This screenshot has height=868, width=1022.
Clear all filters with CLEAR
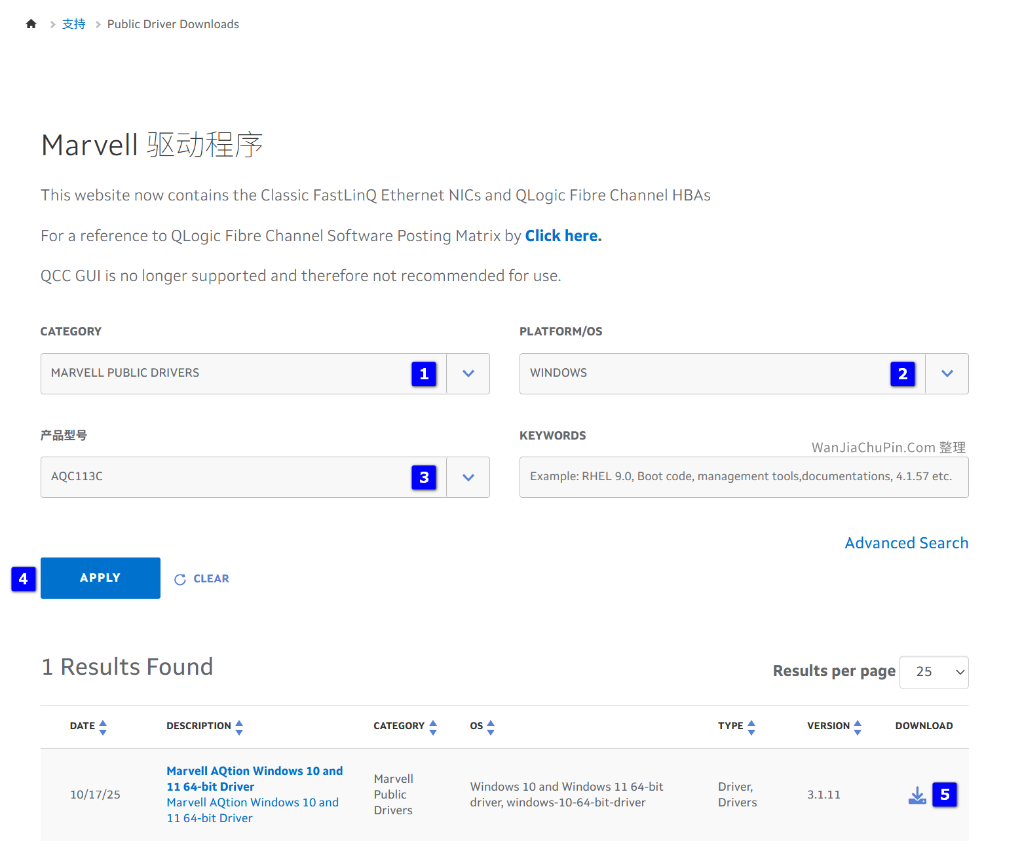point(211,579)
